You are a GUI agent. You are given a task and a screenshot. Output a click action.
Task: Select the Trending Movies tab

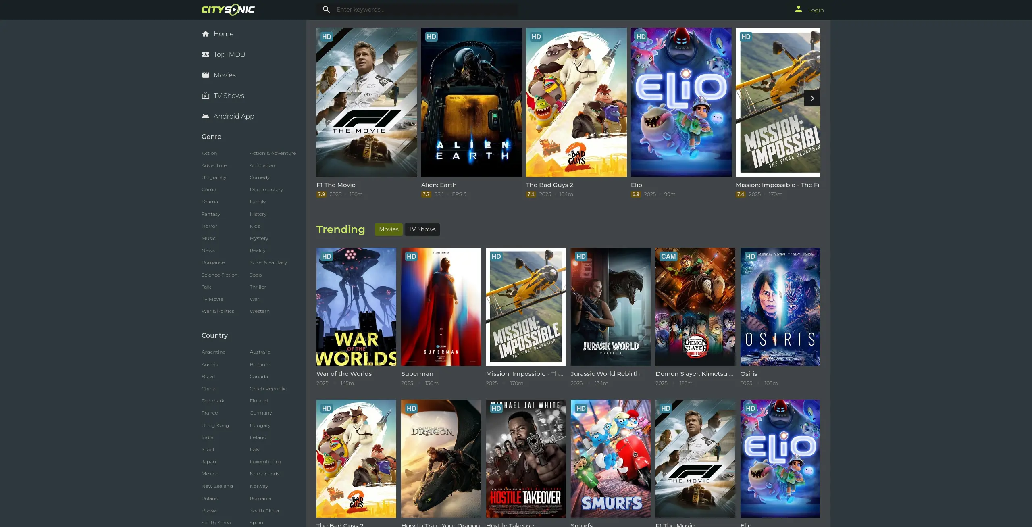pos(389,229)
